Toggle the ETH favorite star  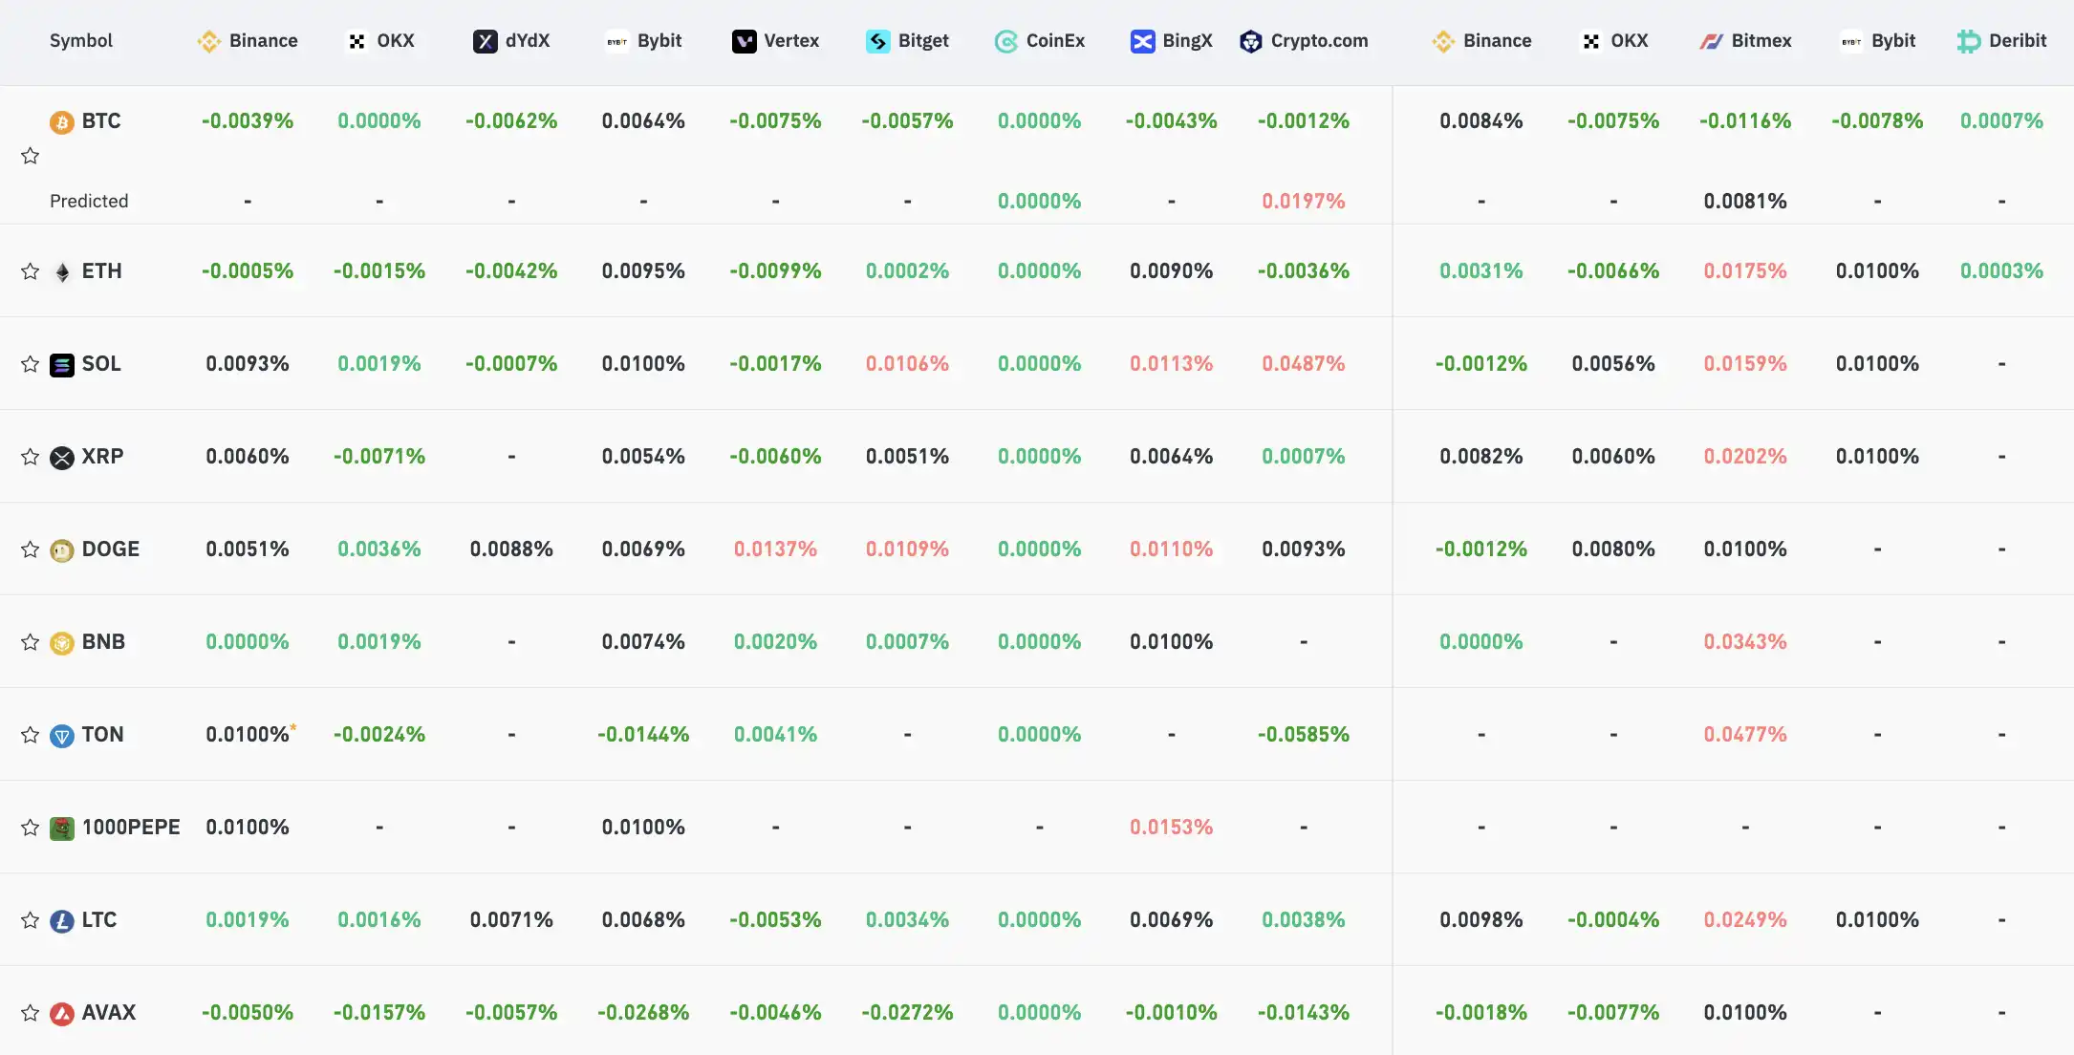click(31, 271)
